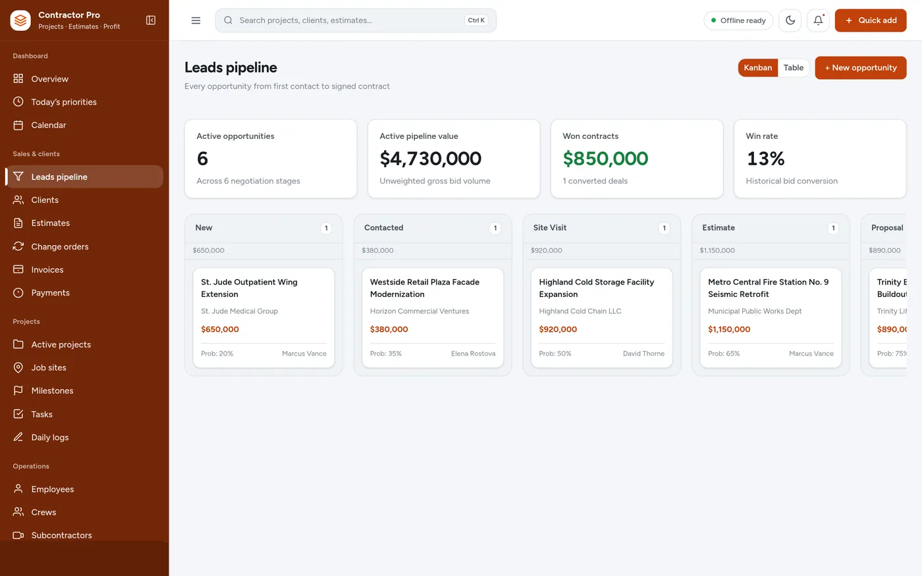
Task: Open Highland Cold Storage Facility Expansion card
Action: click(602, 317)
